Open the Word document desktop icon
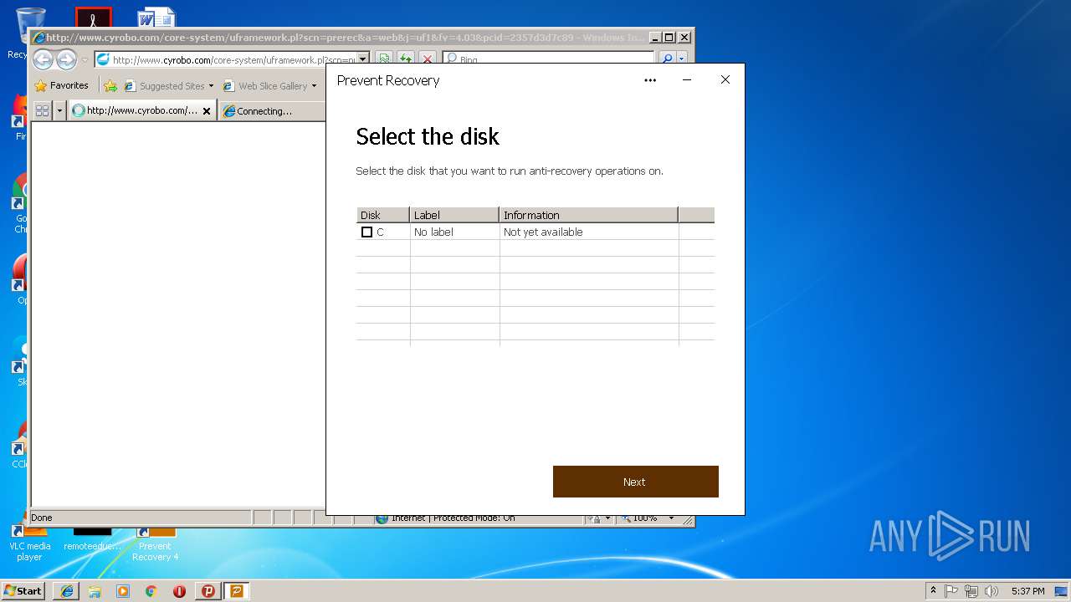Image resolution: width=1071 pixels, height=602 pixels. (156, 17)
